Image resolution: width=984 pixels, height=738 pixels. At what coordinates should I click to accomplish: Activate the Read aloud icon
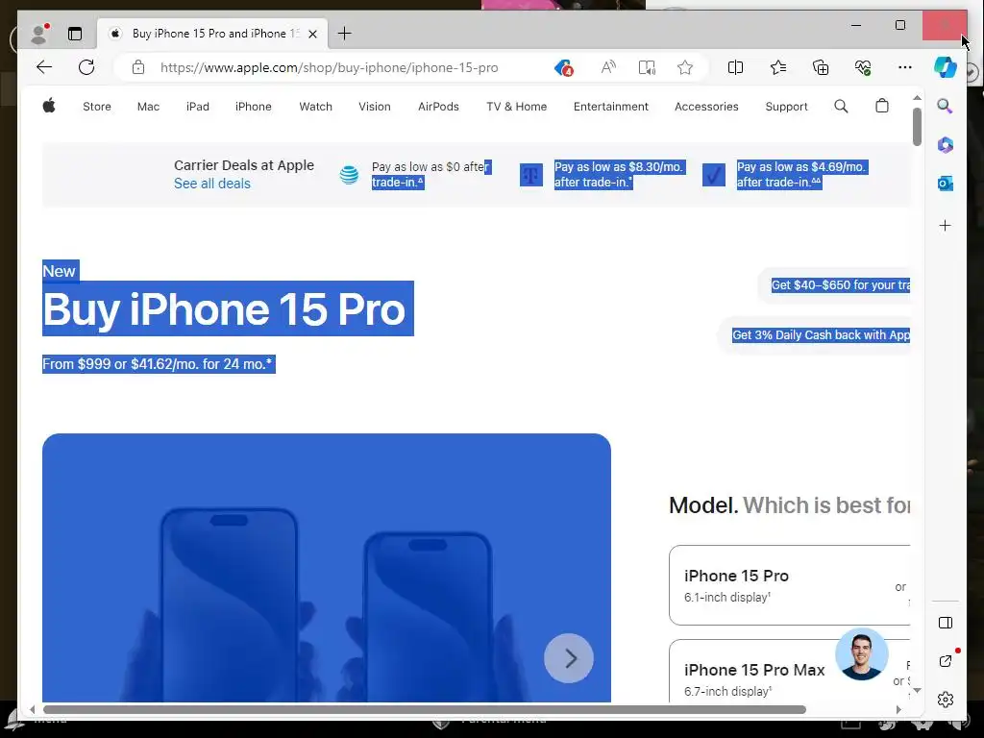[608, 67]
